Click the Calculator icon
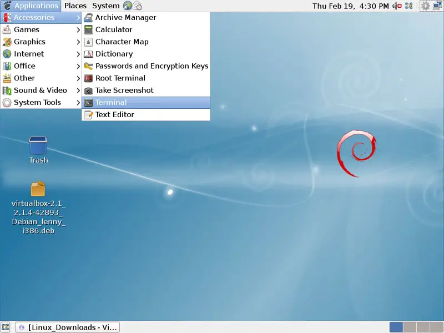The image size is (444, 333). (88, 30)
